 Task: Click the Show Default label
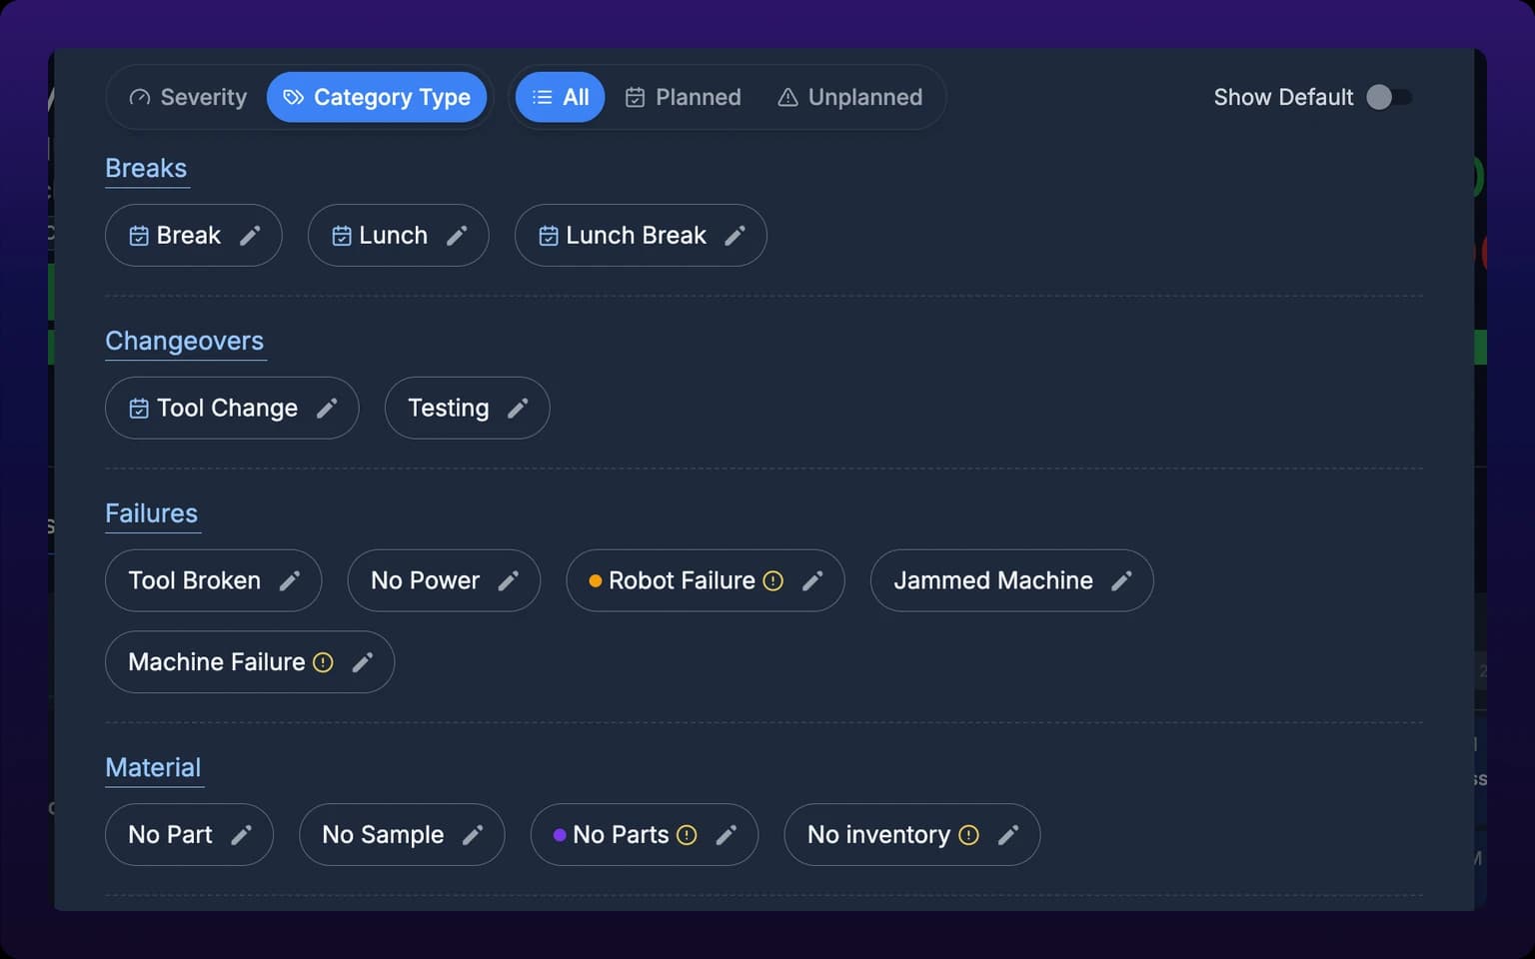[1283, 97]
